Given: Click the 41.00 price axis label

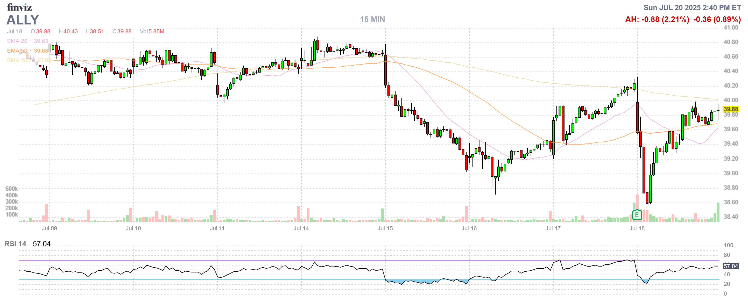Looking at the screenshot, I should pyautogui.click(x=731, y=27).
